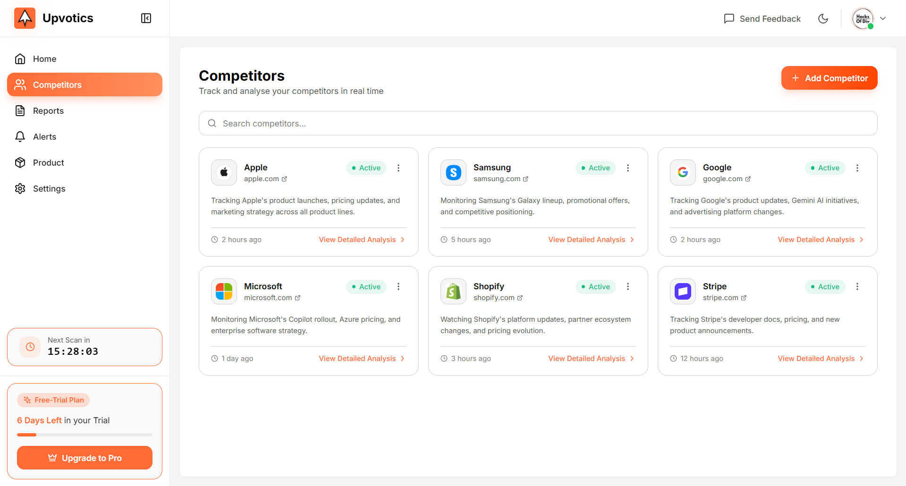Go to Reports in sidebar

[48, 111]
